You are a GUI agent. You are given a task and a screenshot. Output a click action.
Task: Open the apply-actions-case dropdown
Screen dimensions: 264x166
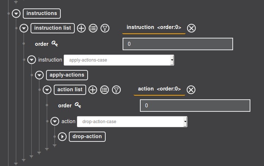(x=119, y=60)
